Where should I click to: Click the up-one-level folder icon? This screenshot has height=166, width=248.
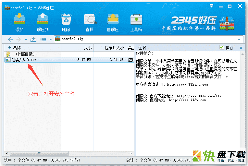pos(33,39)
